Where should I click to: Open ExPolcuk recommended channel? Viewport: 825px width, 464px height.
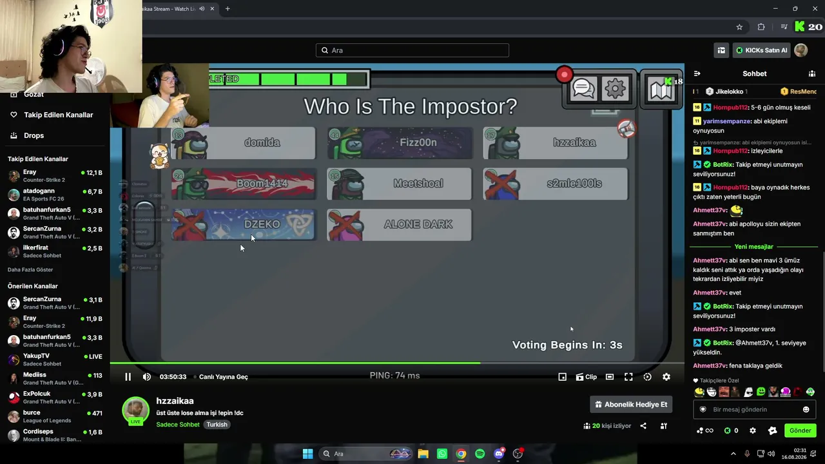tap(55, 398)
